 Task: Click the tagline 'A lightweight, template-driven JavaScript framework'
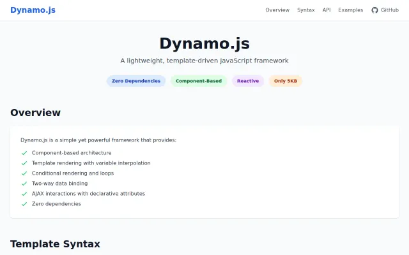tap(204, 61)
